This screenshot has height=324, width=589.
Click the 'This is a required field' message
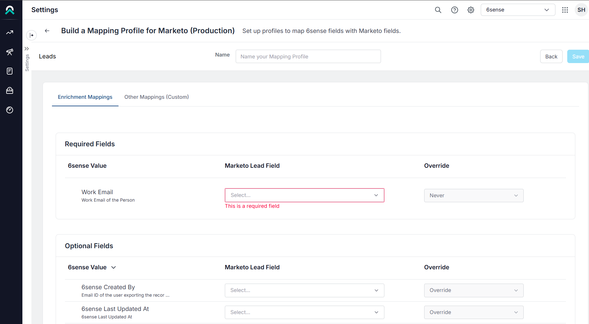click(252, 206)
